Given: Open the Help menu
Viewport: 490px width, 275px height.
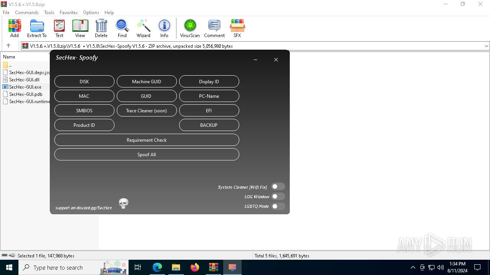Looking at the screenshot, I should (x=109, y=13).
